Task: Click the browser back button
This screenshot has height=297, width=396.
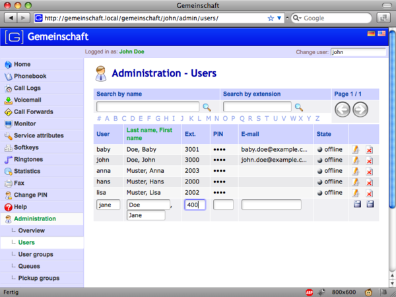Action: (9, 17)
